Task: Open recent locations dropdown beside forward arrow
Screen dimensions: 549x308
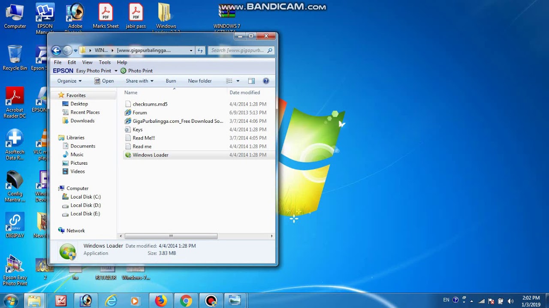Action: 75,50
